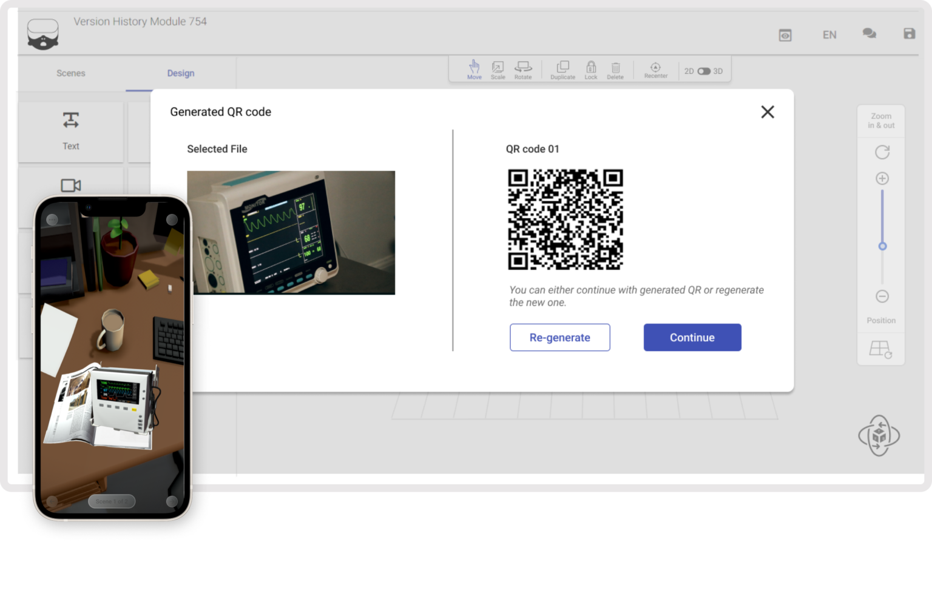This screenshot has height=611, width=932.
Task: Select the Move tool
Action: coord(474,69)
